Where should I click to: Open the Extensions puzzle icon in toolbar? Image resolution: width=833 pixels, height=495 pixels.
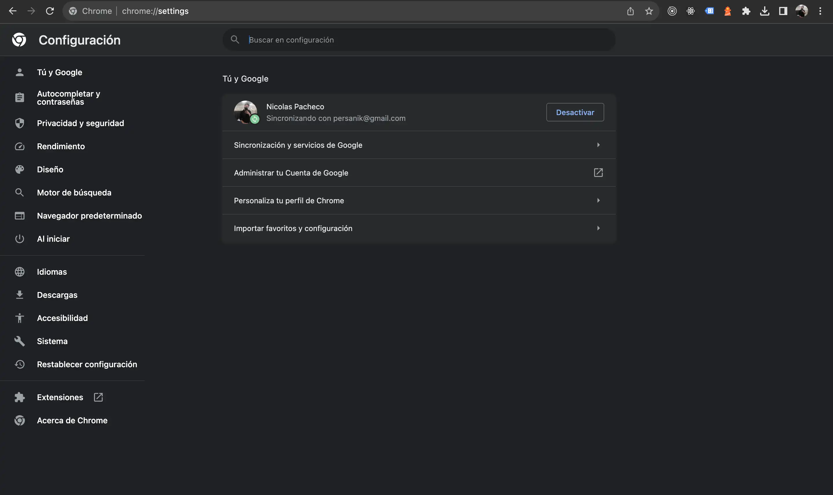pyautogui.click(x=746, y=11)
